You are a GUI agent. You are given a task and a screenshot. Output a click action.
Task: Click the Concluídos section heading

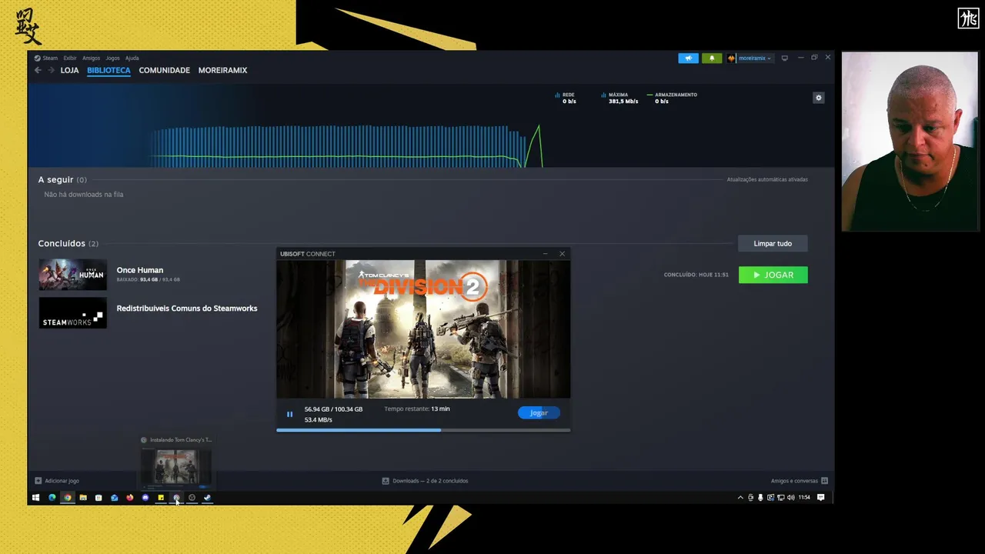tap(68, 243)
